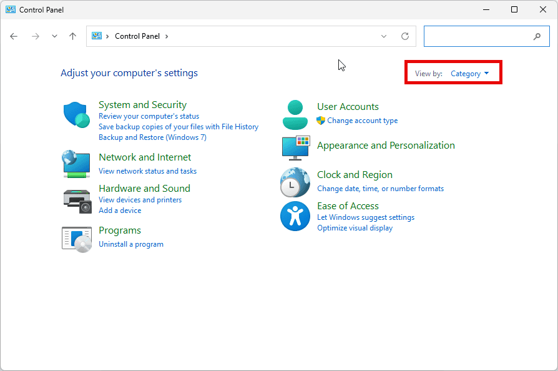Click the Up one level arrow
The image size is (558, 371).
coord(72,36)
